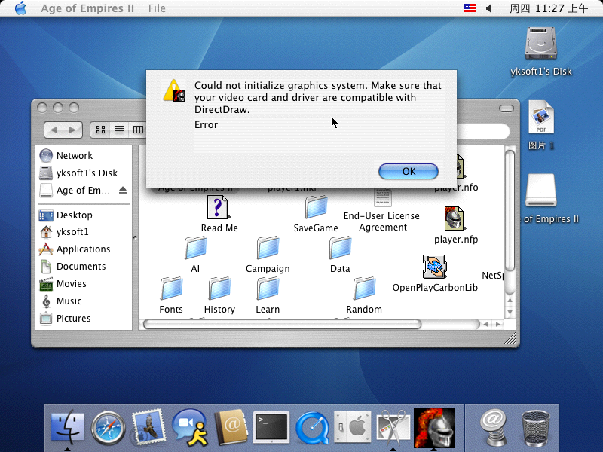This screenshot has height=452, width=603.
Task: Switch Finder to icon view
Action: 101,130
